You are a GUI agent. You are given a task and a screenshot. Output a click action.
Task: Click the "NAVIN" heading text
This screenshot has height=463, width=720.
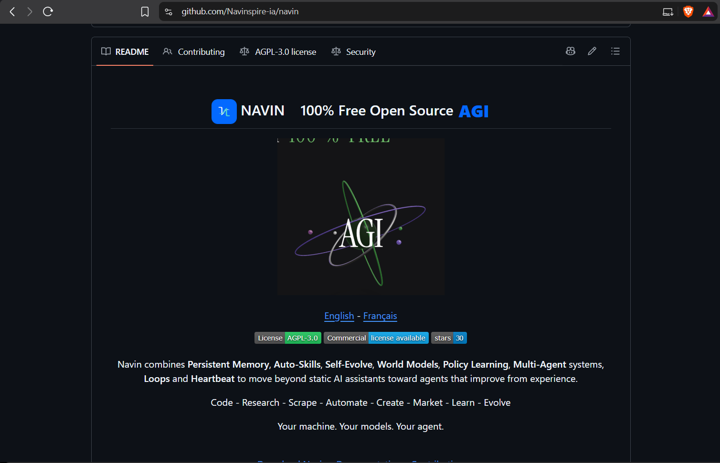(263, 111)
